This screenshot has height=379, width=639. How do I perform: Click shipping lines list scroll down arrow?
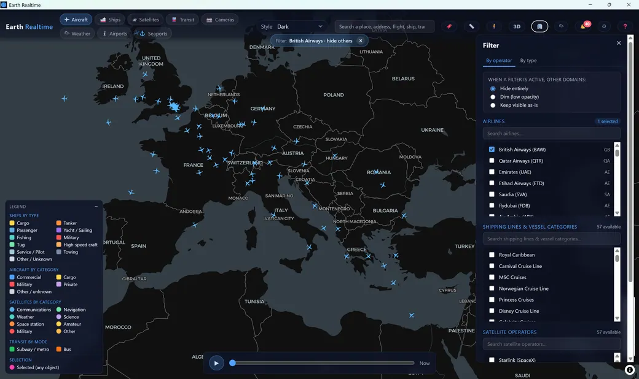coord(617,318)
